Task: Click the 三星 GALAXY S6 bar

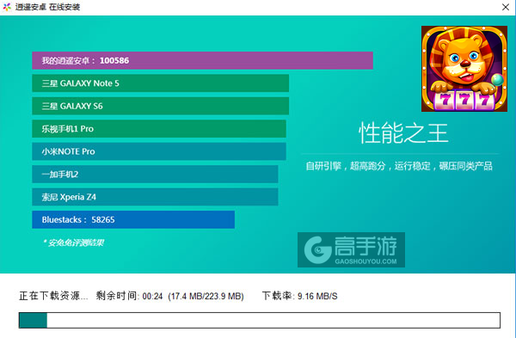Action: click(x=160, y=106)
